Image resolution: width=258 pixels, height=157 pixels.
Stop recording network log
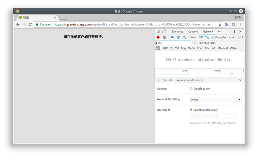(158, 37)
